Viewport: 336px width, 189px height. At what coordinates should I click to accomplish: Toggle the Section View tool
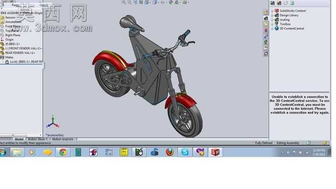pos(141,2)
